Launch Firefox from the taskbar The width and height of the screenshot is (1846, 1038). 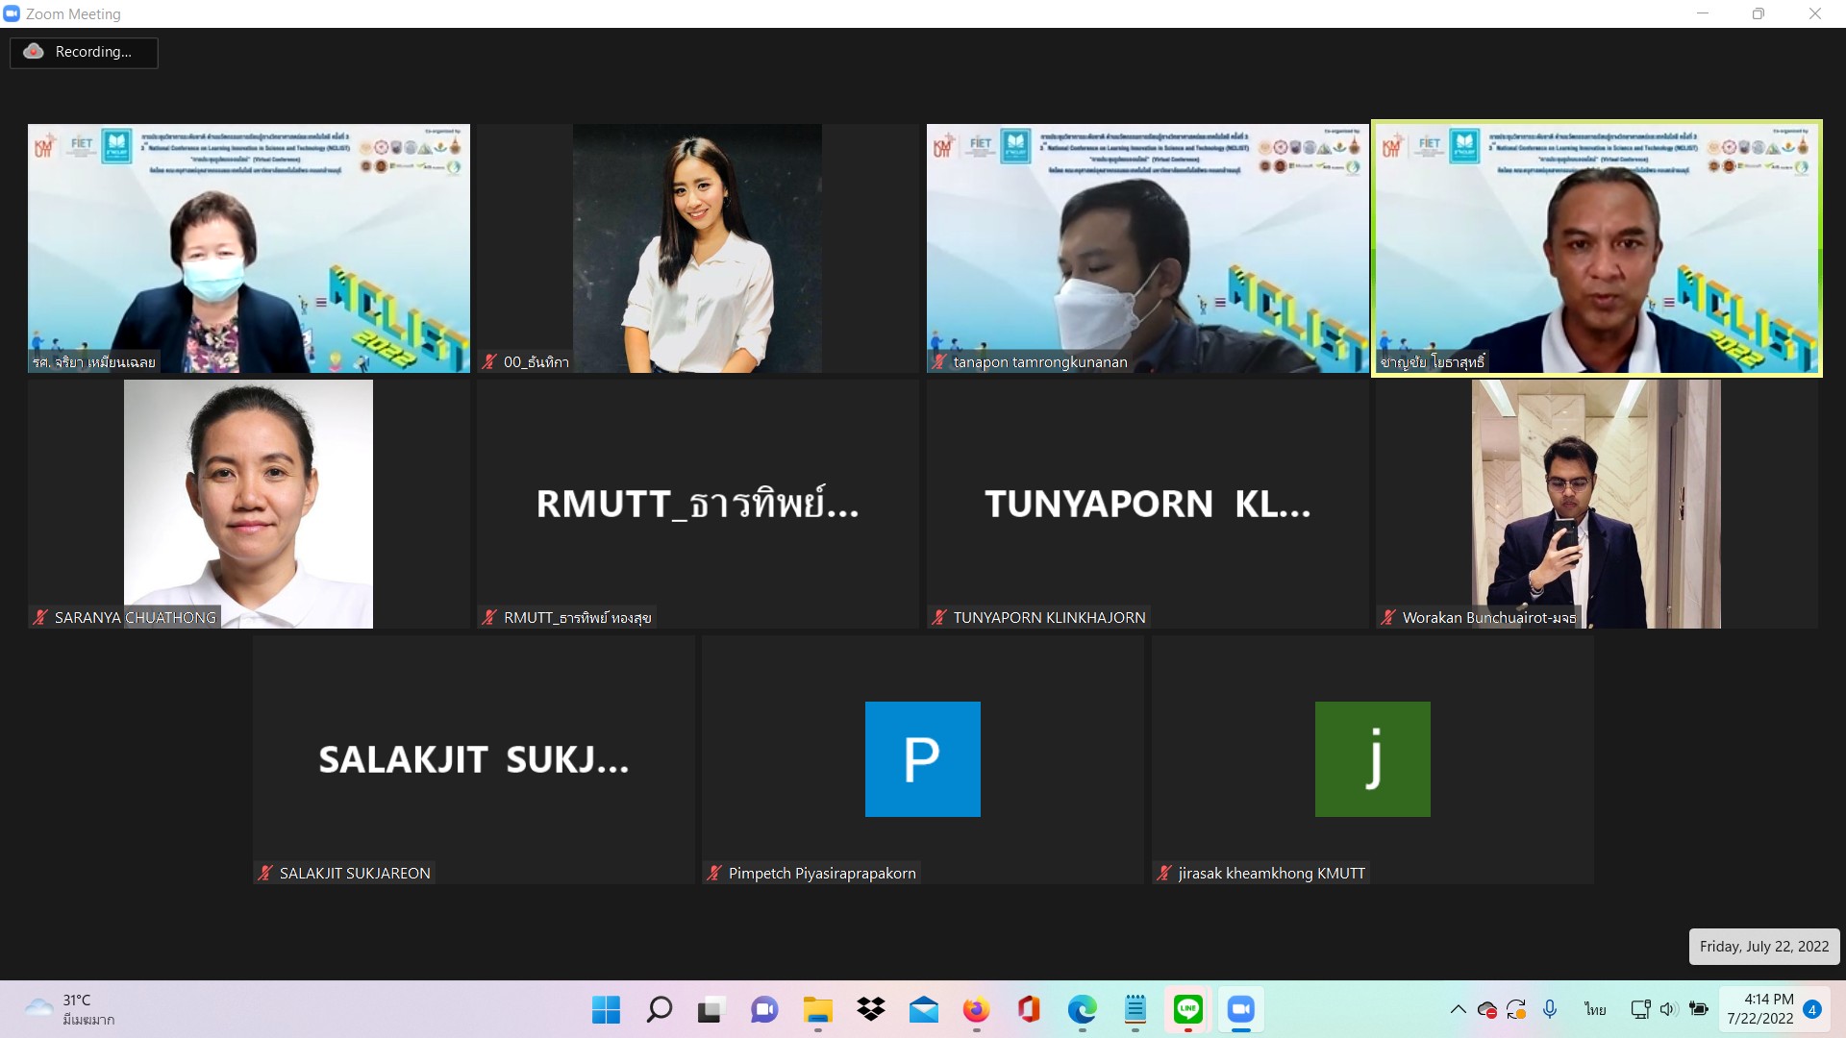tap(976, 1009)
